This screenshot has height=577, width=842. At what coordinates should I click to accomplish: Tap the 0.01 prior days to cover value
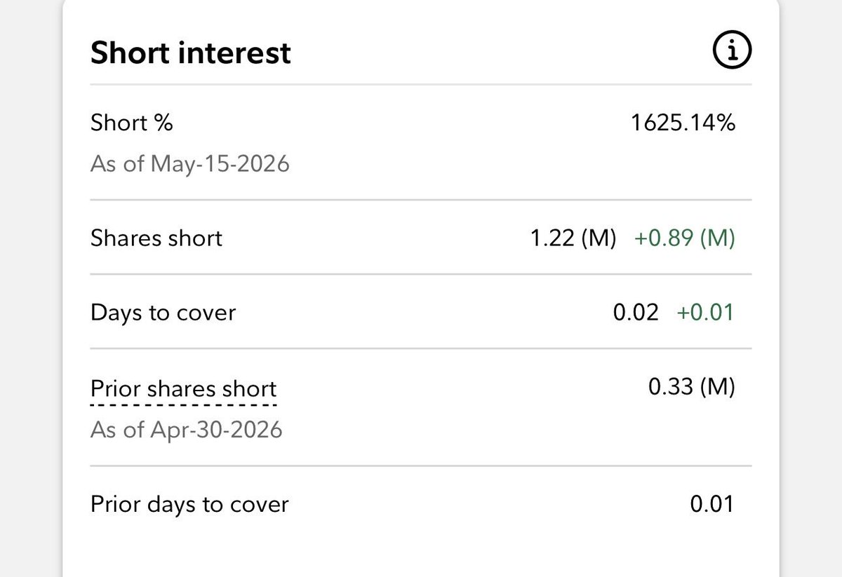pos(711,504)
